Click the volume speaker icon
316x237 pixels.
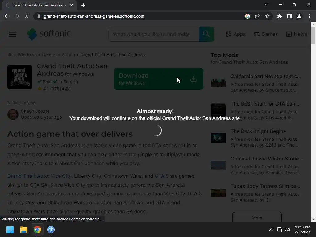pyautogui.click(x=287, y=230)
